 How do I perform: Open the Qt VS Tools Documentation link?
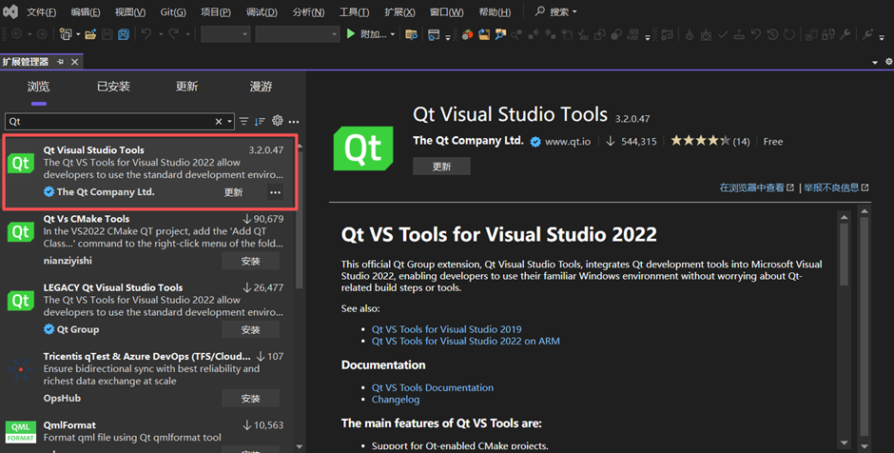click(x=433, y=387)
